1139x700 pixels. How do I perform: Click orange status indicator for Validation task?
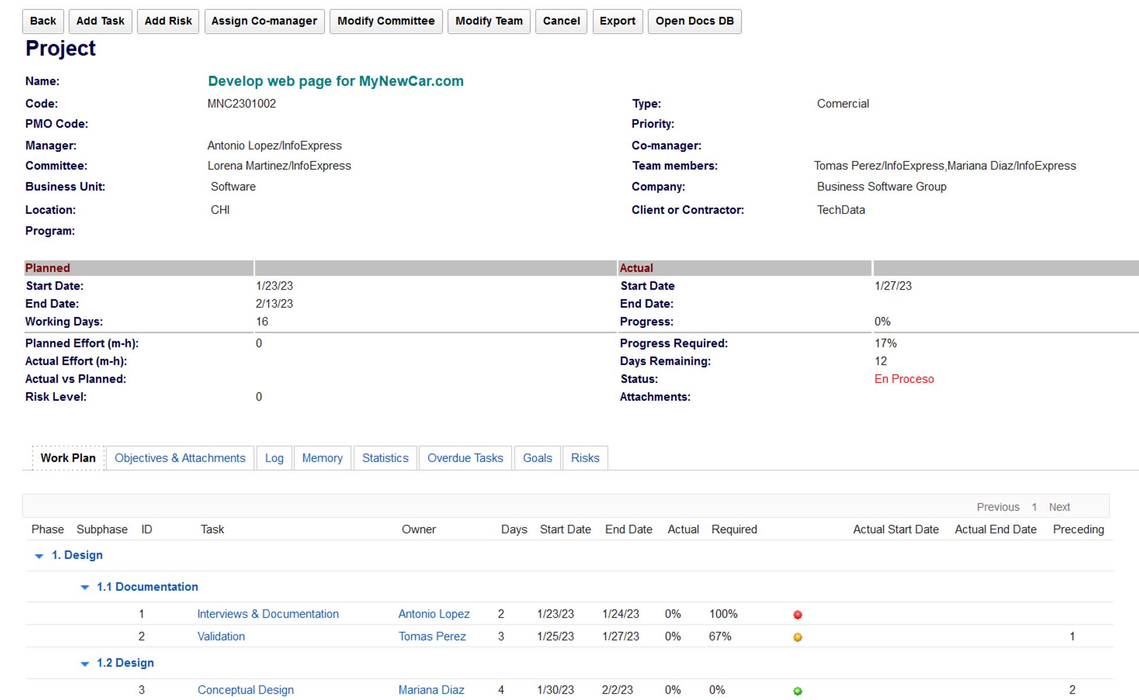[797, 637]
